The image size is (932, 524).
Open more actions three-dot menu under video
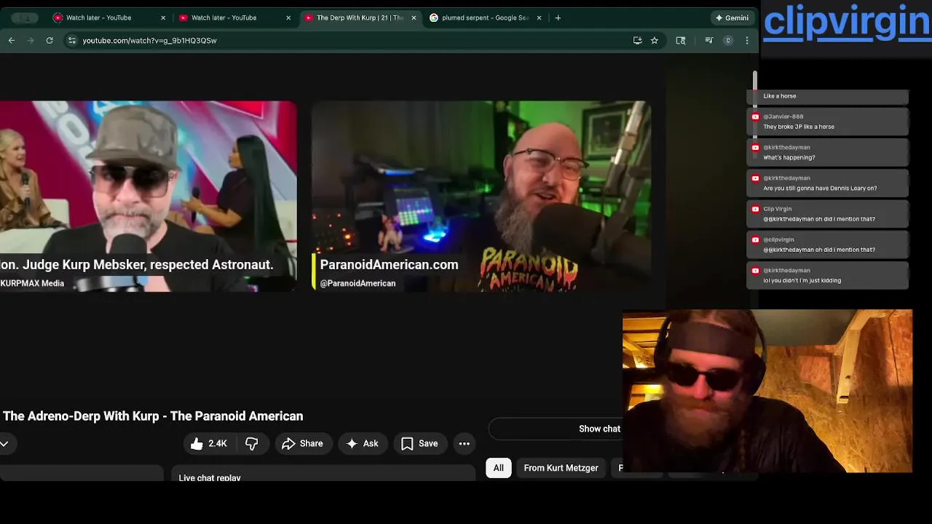(465, 443)
